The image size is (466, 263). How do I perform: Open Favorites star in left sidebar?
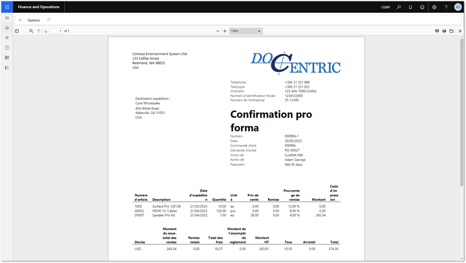click(x=7, y=38)
